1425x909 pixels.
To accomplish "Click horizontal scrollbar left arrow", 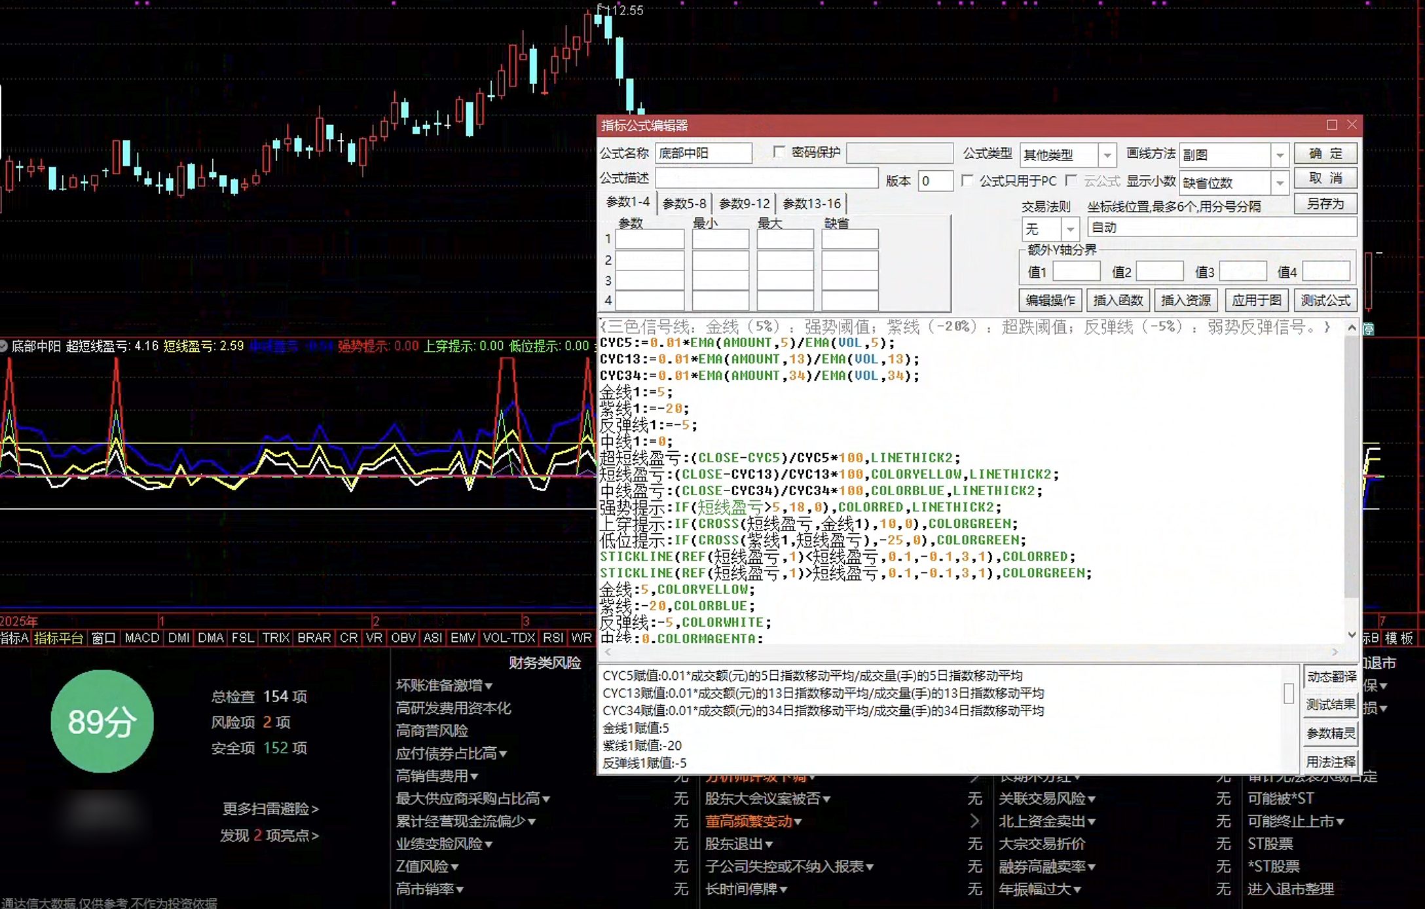I will point(608,652).
